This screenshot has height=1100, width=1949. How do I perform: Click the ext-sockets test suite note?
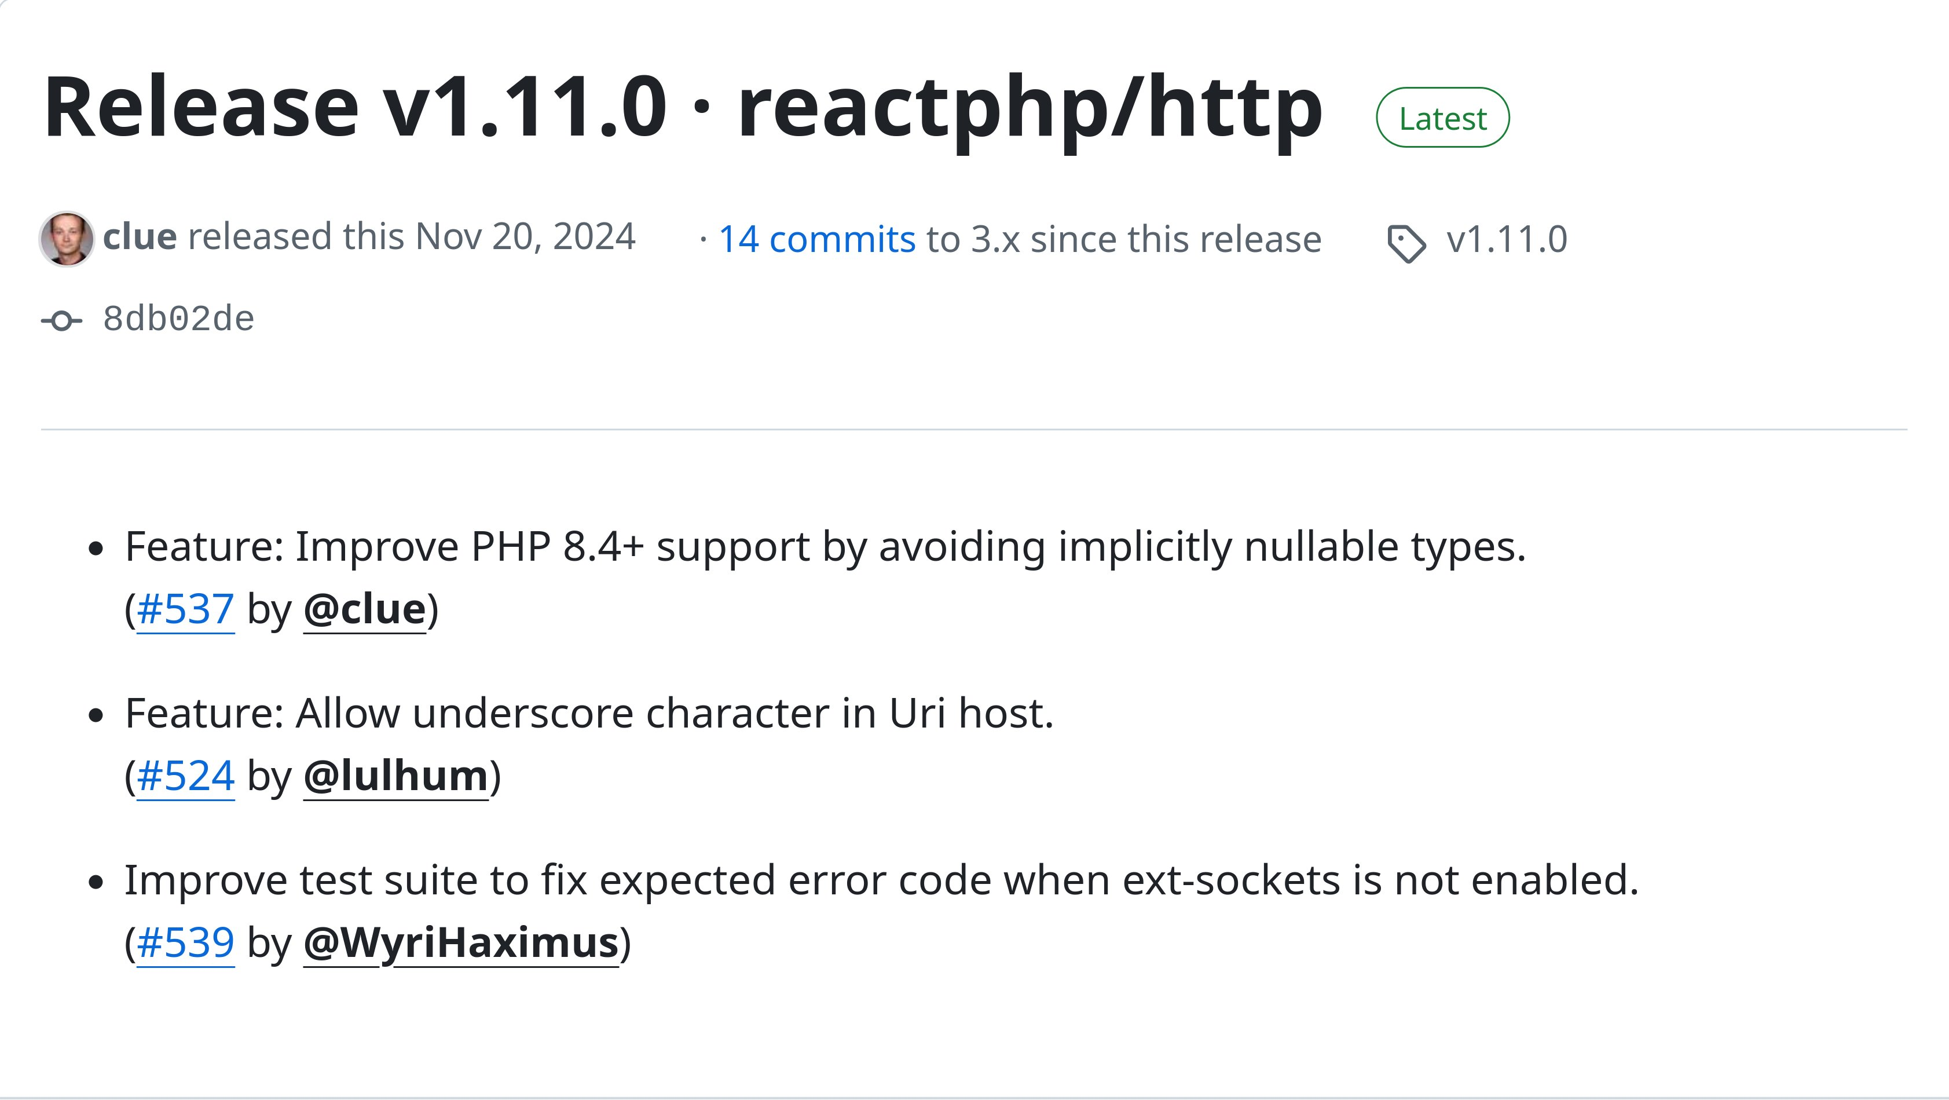(x=881, y=881)
